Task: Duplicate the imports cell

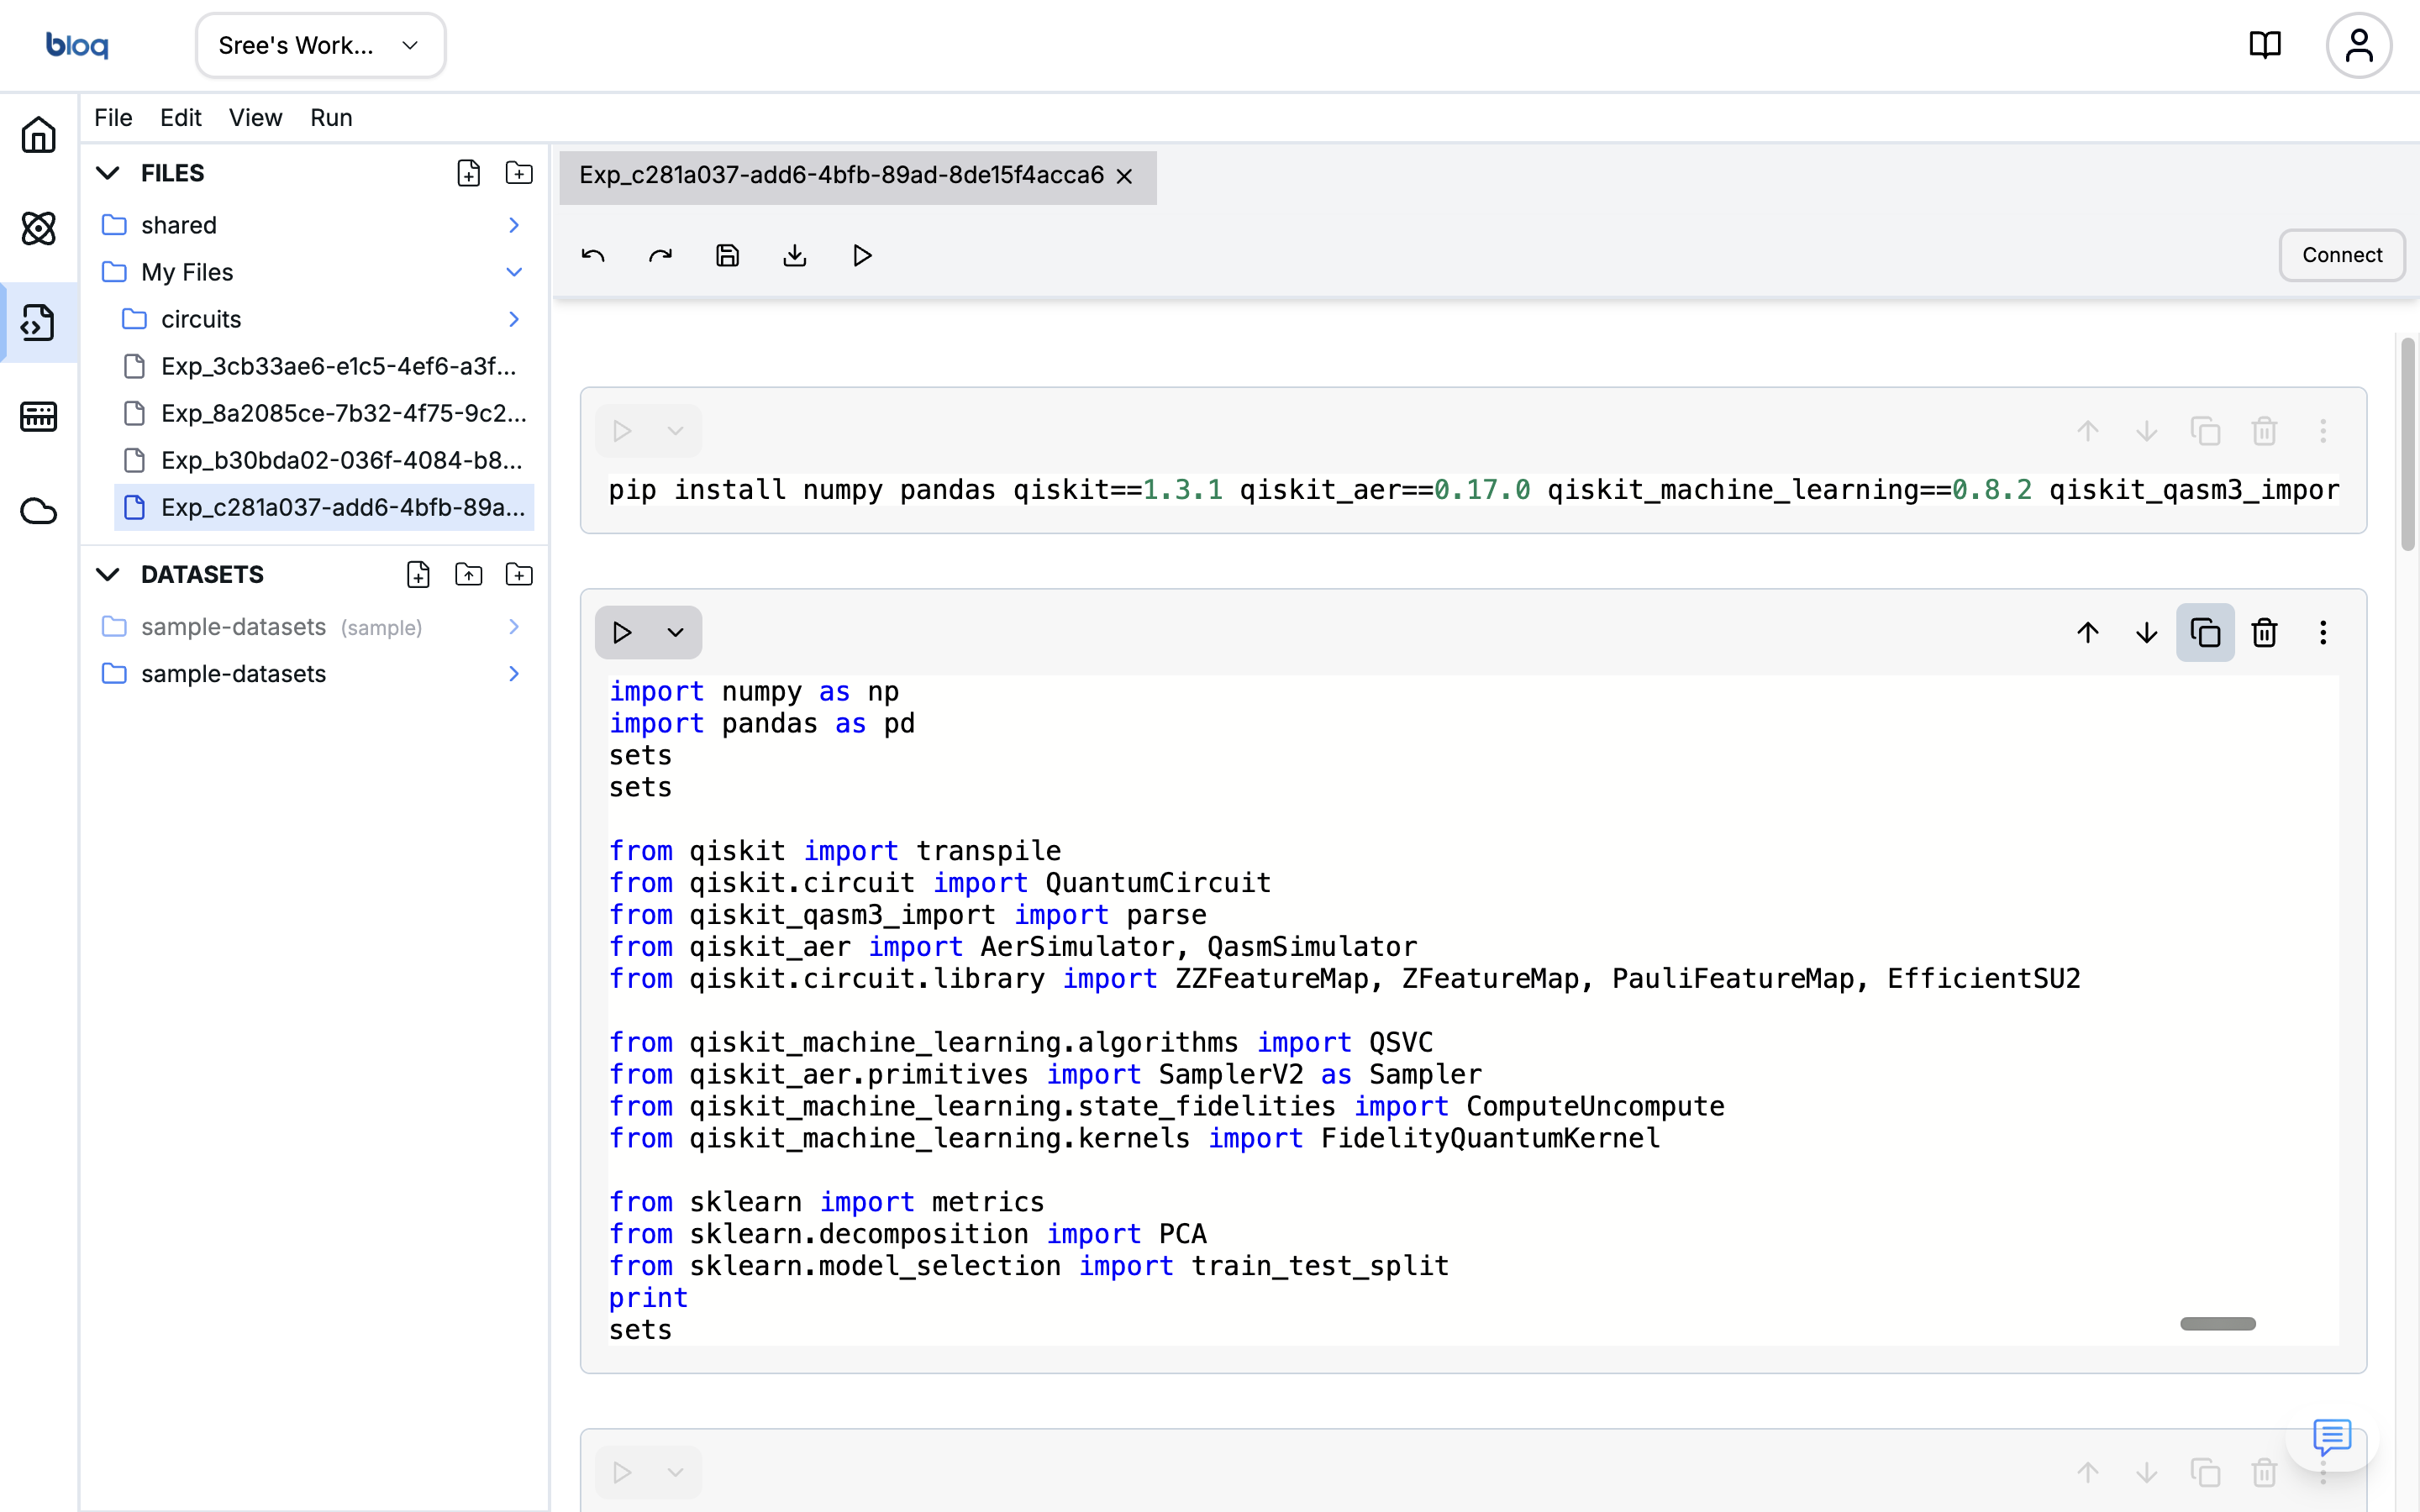Action: 2205,632
